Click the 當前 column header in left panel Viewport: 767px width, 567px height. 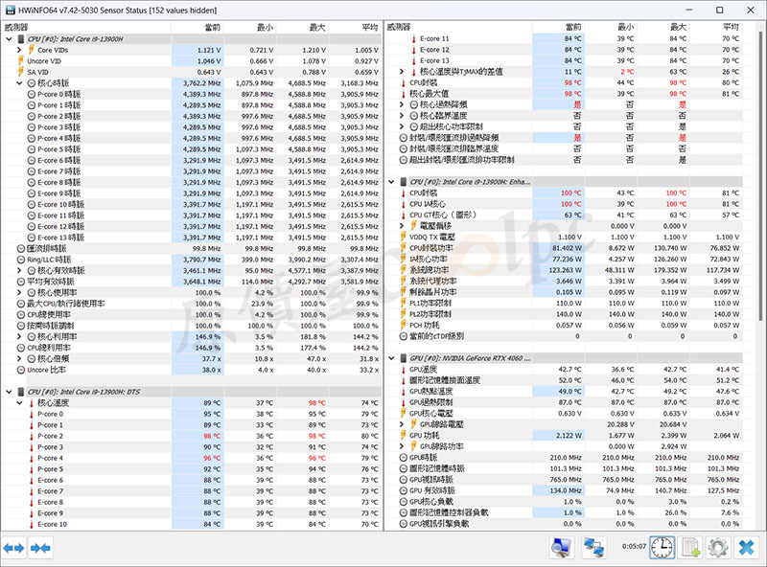211,28
